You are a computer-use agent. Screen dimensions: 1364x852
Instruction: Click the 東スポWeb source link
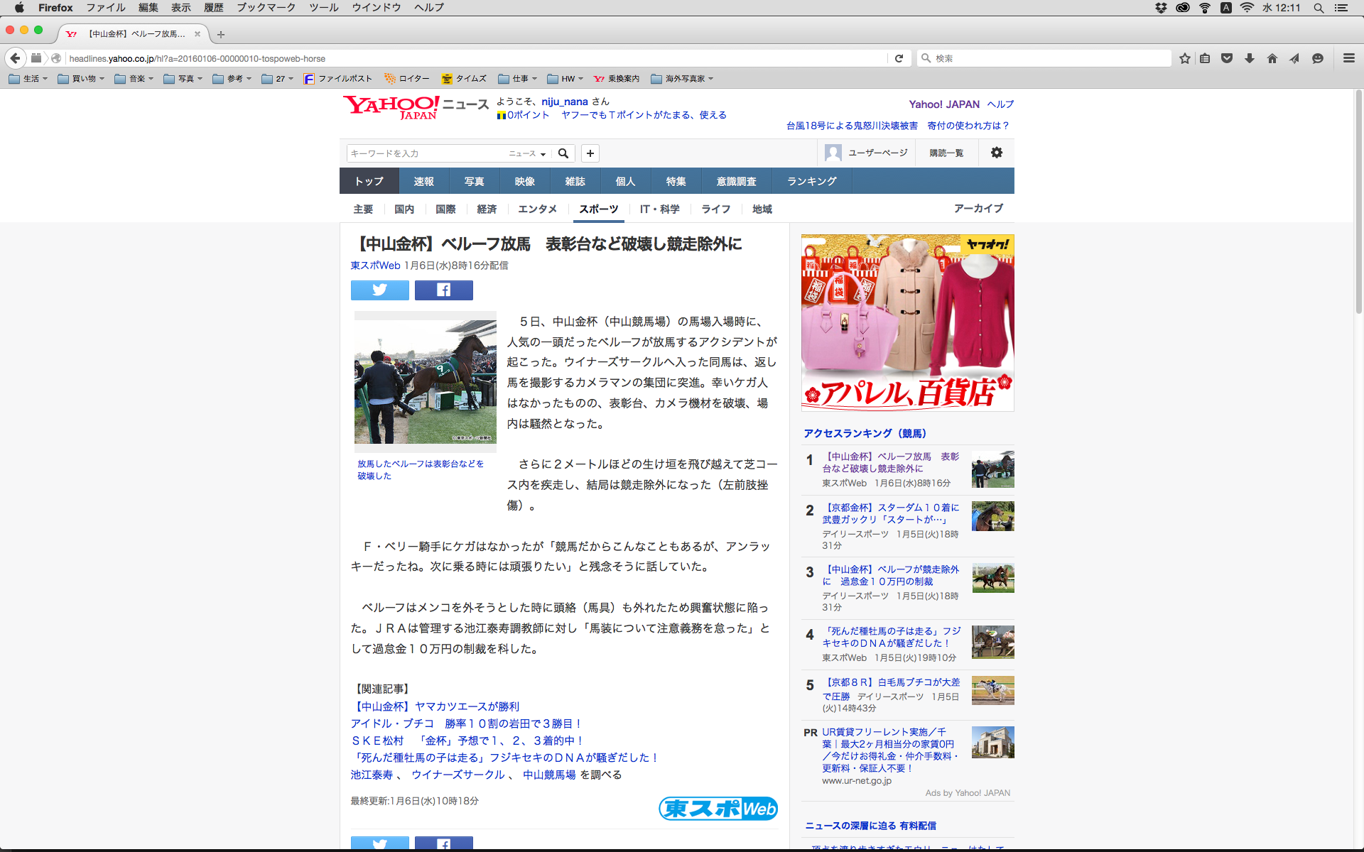(x=375, y=266)
